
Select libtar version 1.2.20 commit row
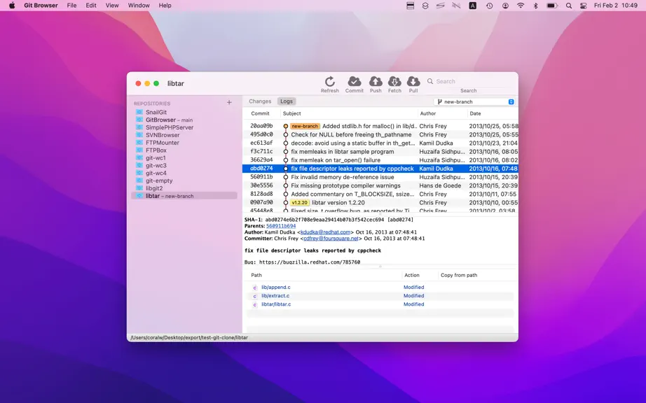(x=380, y=202)
